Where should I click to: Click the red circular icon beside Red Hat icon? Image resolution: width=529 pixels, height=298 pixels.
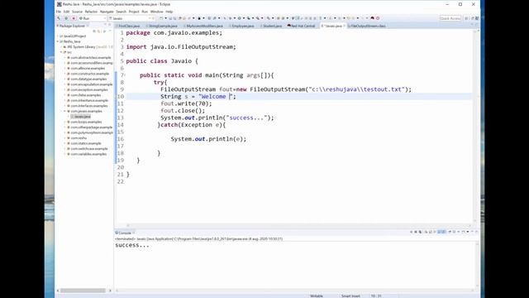(378, 18)
